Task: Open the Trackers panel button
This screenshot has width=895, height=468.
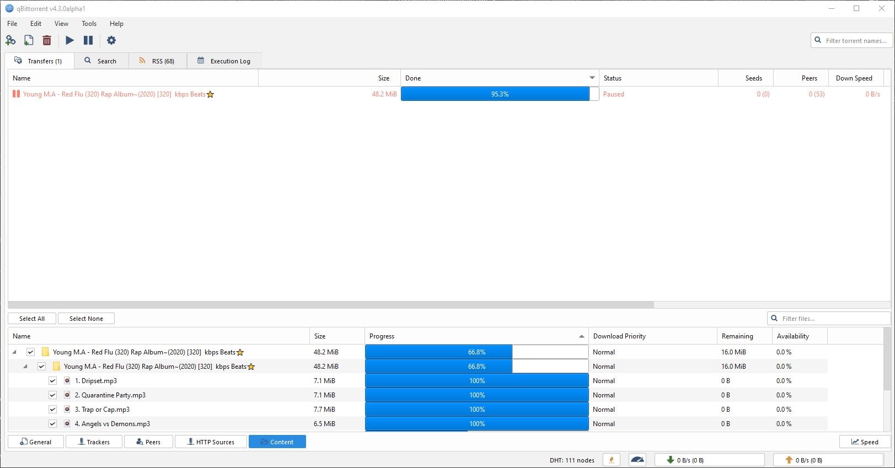Action: [94, 442]
